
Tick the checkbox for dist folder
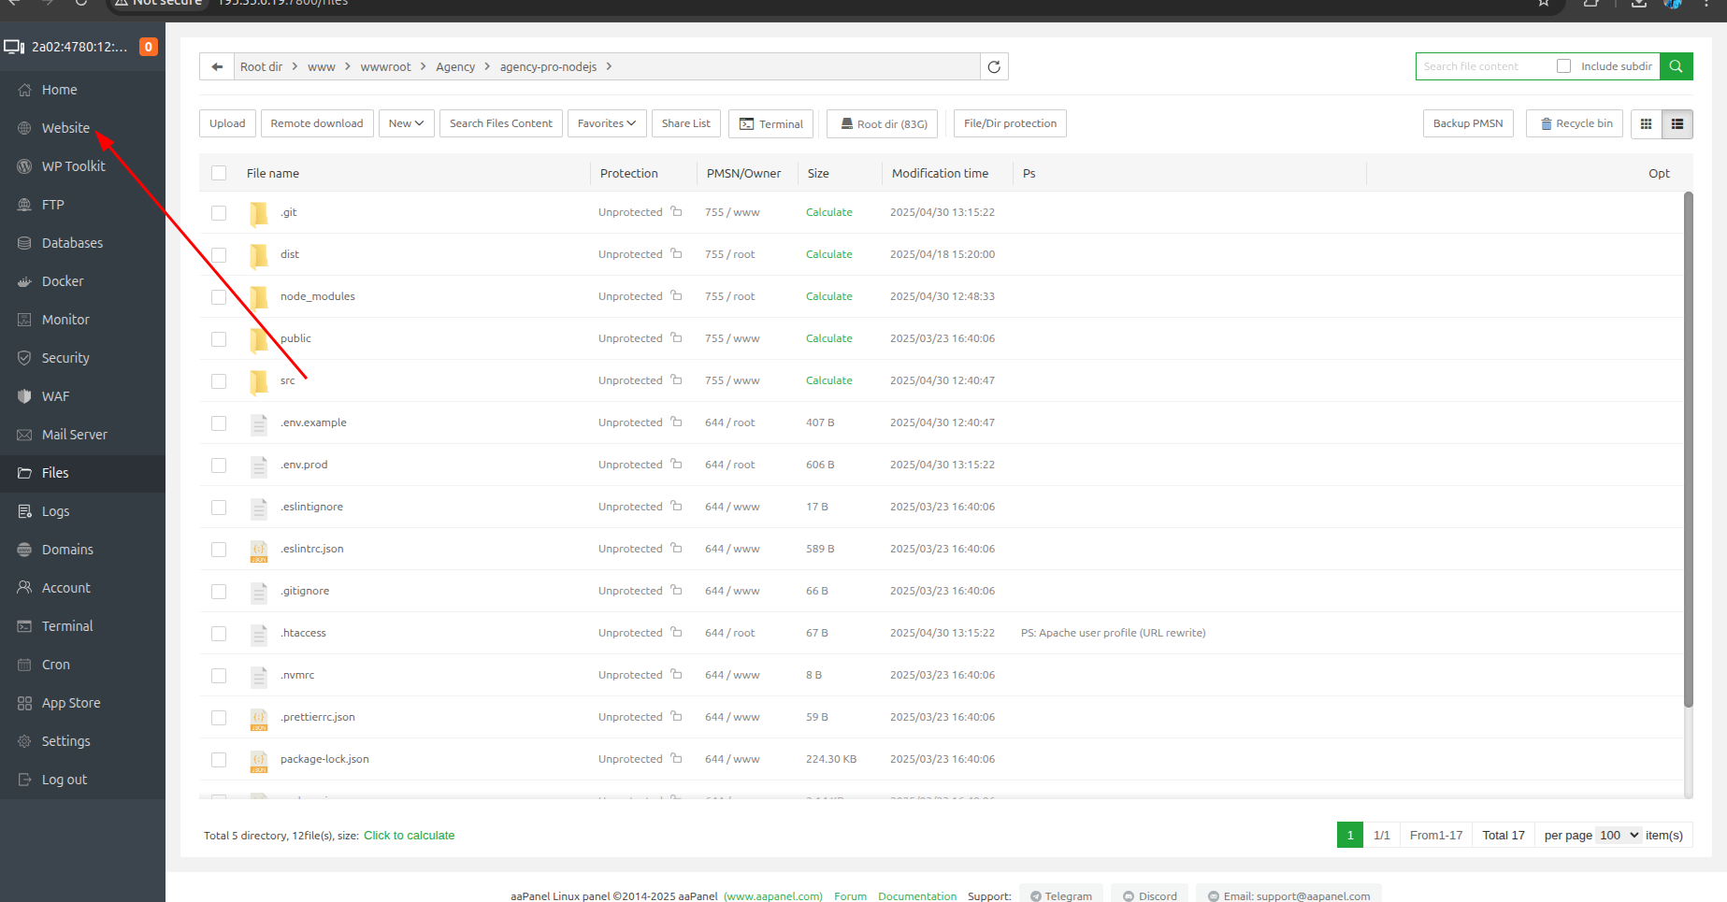point(219,255)
